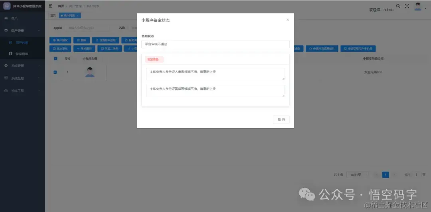This screenshot has height=212, width=431.
Task: Click the 商户管理 icon in sidebar
Action: (x=6, y=31)
